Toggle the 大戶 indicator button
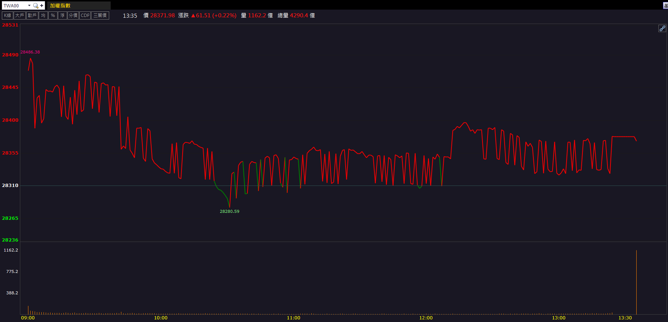This screenshot has width=668, height=322. point(20,15)
